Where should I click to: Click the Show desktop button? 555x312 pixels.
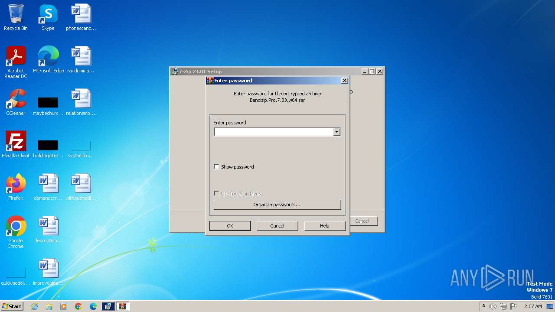point(550,306)
